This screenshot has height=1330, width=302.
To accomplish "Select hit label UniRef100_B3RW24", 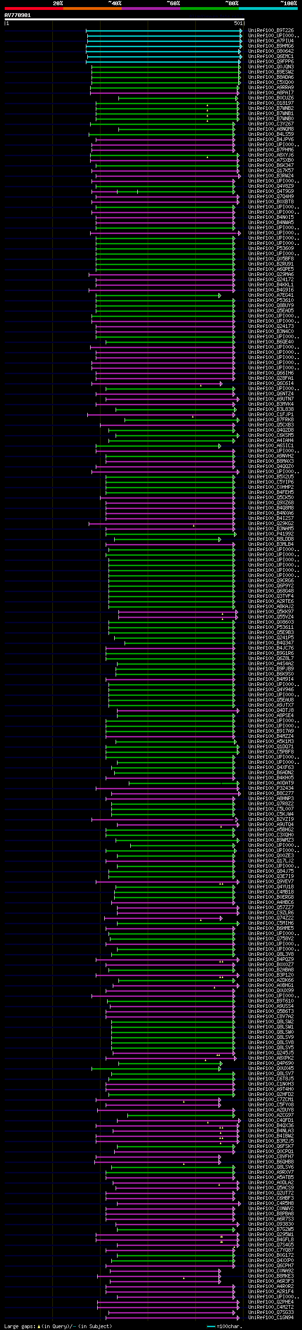I will [x=271, y=176].
